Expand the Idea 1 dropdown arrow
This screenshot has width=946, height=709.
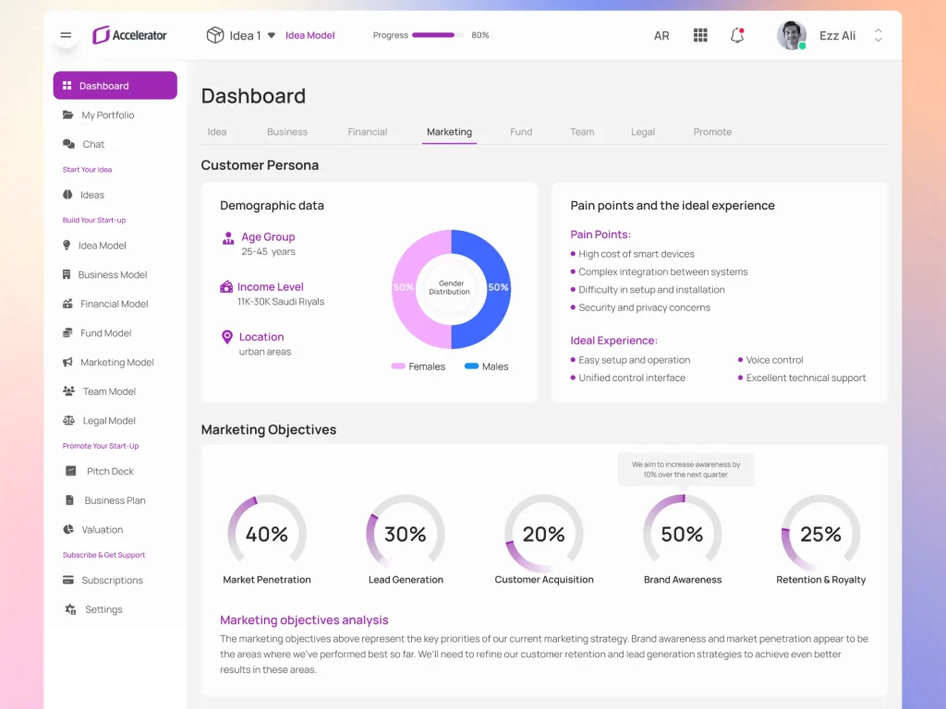coord(272,36)
